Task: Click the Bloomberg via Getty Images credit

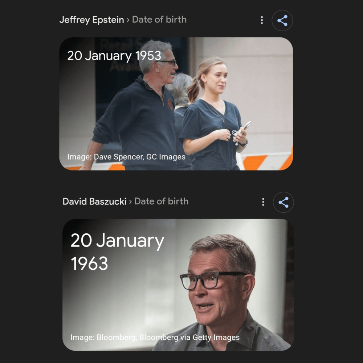Action: [189, 338]
